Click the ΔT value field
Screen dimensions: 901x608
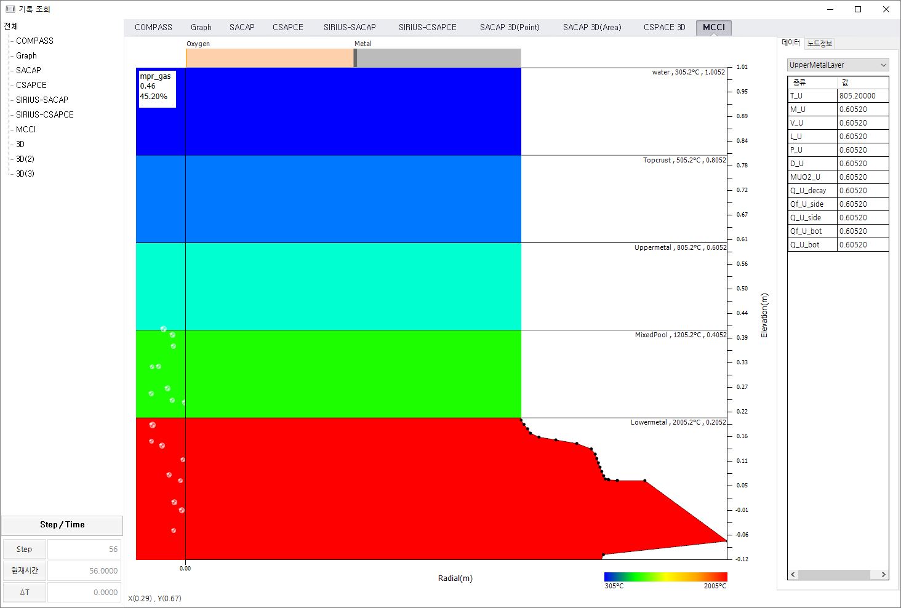click(x=84, y=593)
